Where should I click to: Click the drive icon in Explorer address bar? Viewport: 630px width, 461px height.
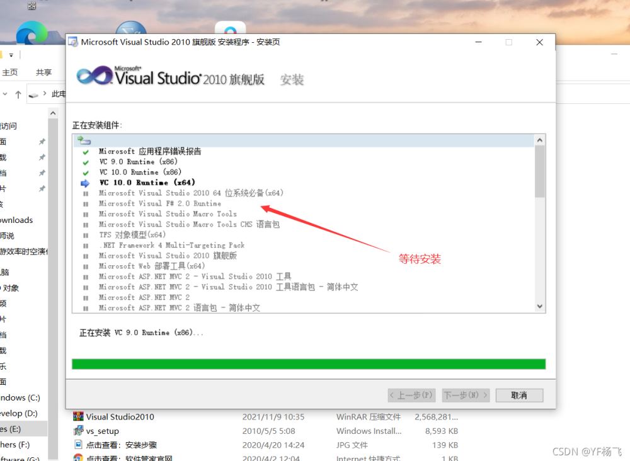pos(33,95)
